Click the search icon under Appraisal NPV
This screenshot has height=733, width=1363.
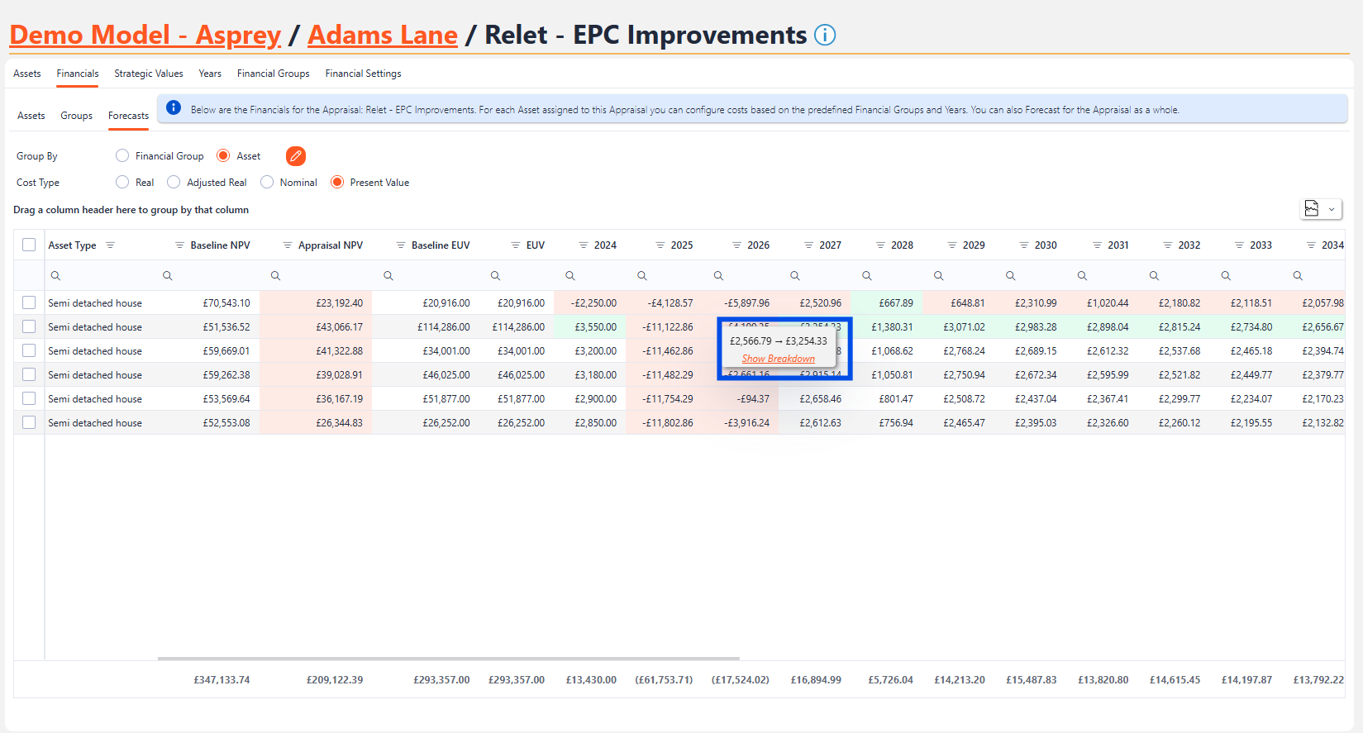tap(275, 276)
